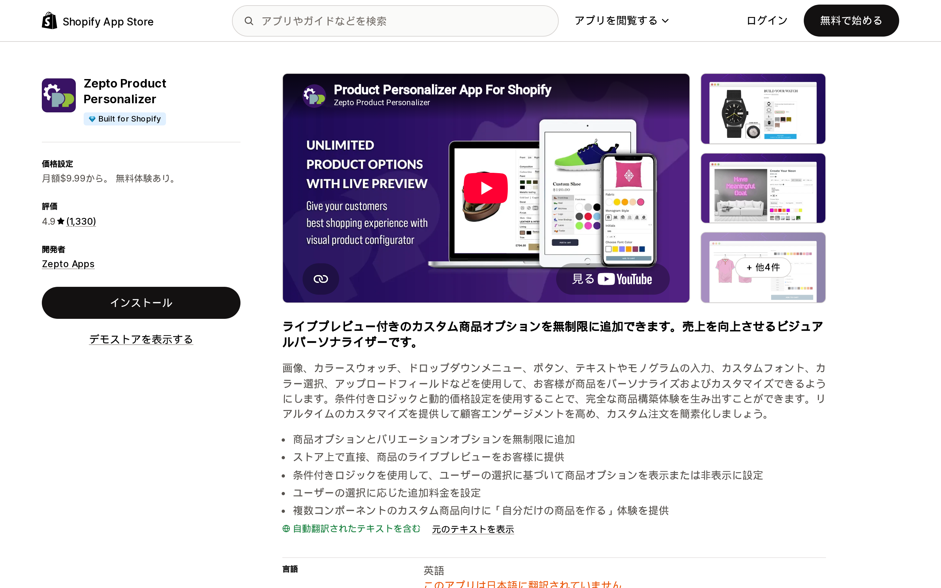Click the 無料で始める button
The width and height of the screenshot is (941, 588).
point(851,21)
